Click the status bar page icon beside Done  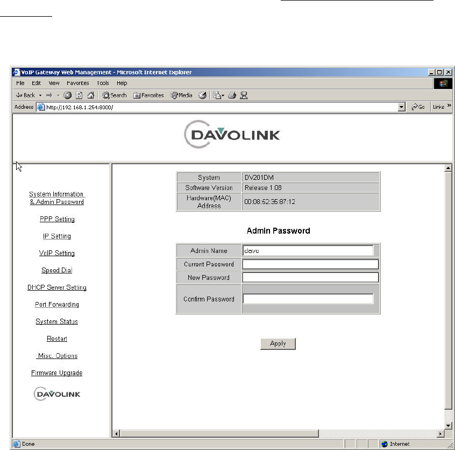coord(17,444)
